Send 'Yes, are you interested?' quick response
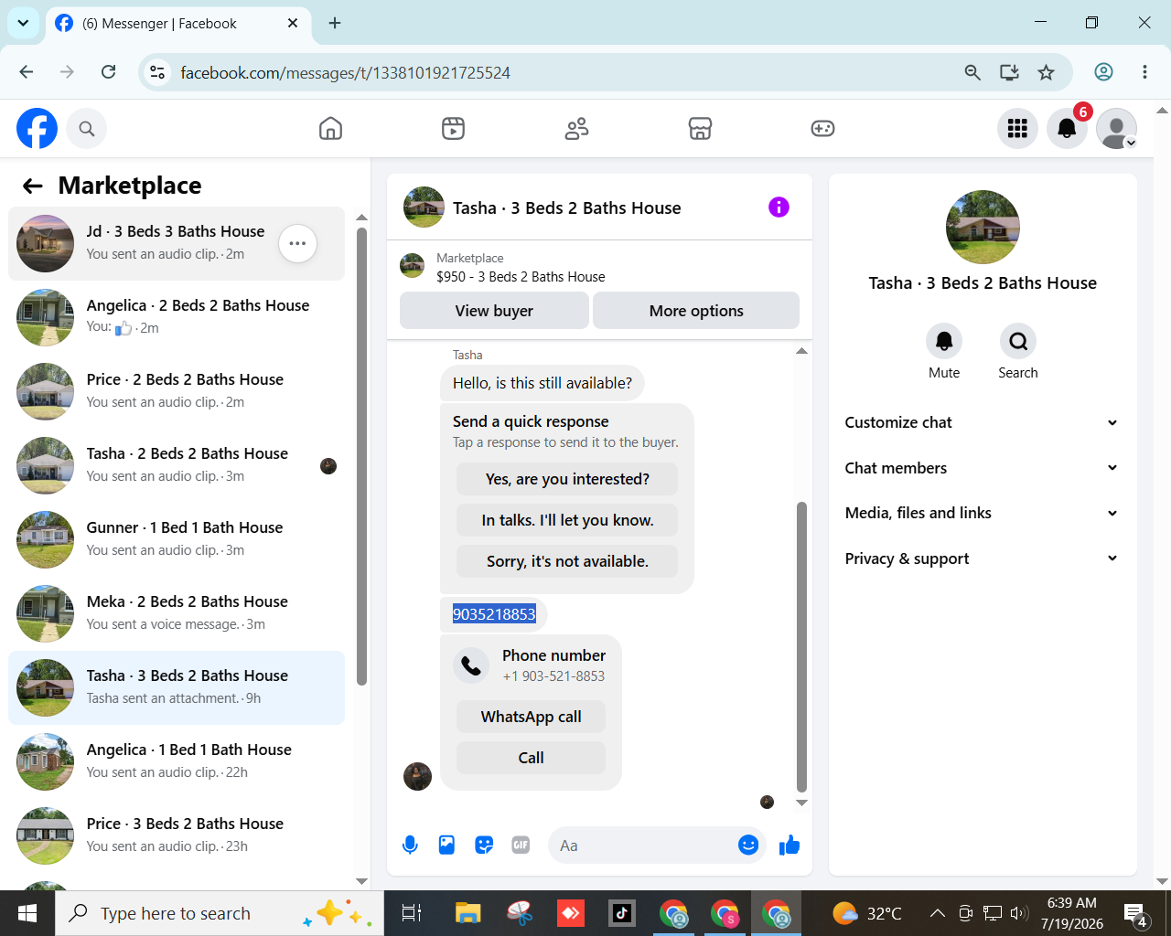1171x936 pixels. click(567, 479)
